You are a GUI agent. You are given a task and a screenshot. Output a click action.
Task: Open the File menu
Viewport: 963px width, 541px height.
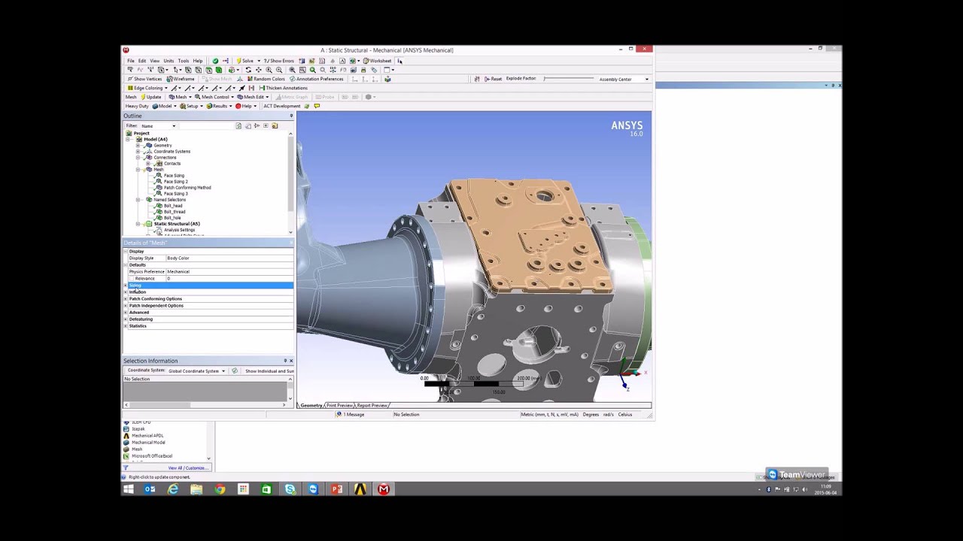[x=131, y=61]
